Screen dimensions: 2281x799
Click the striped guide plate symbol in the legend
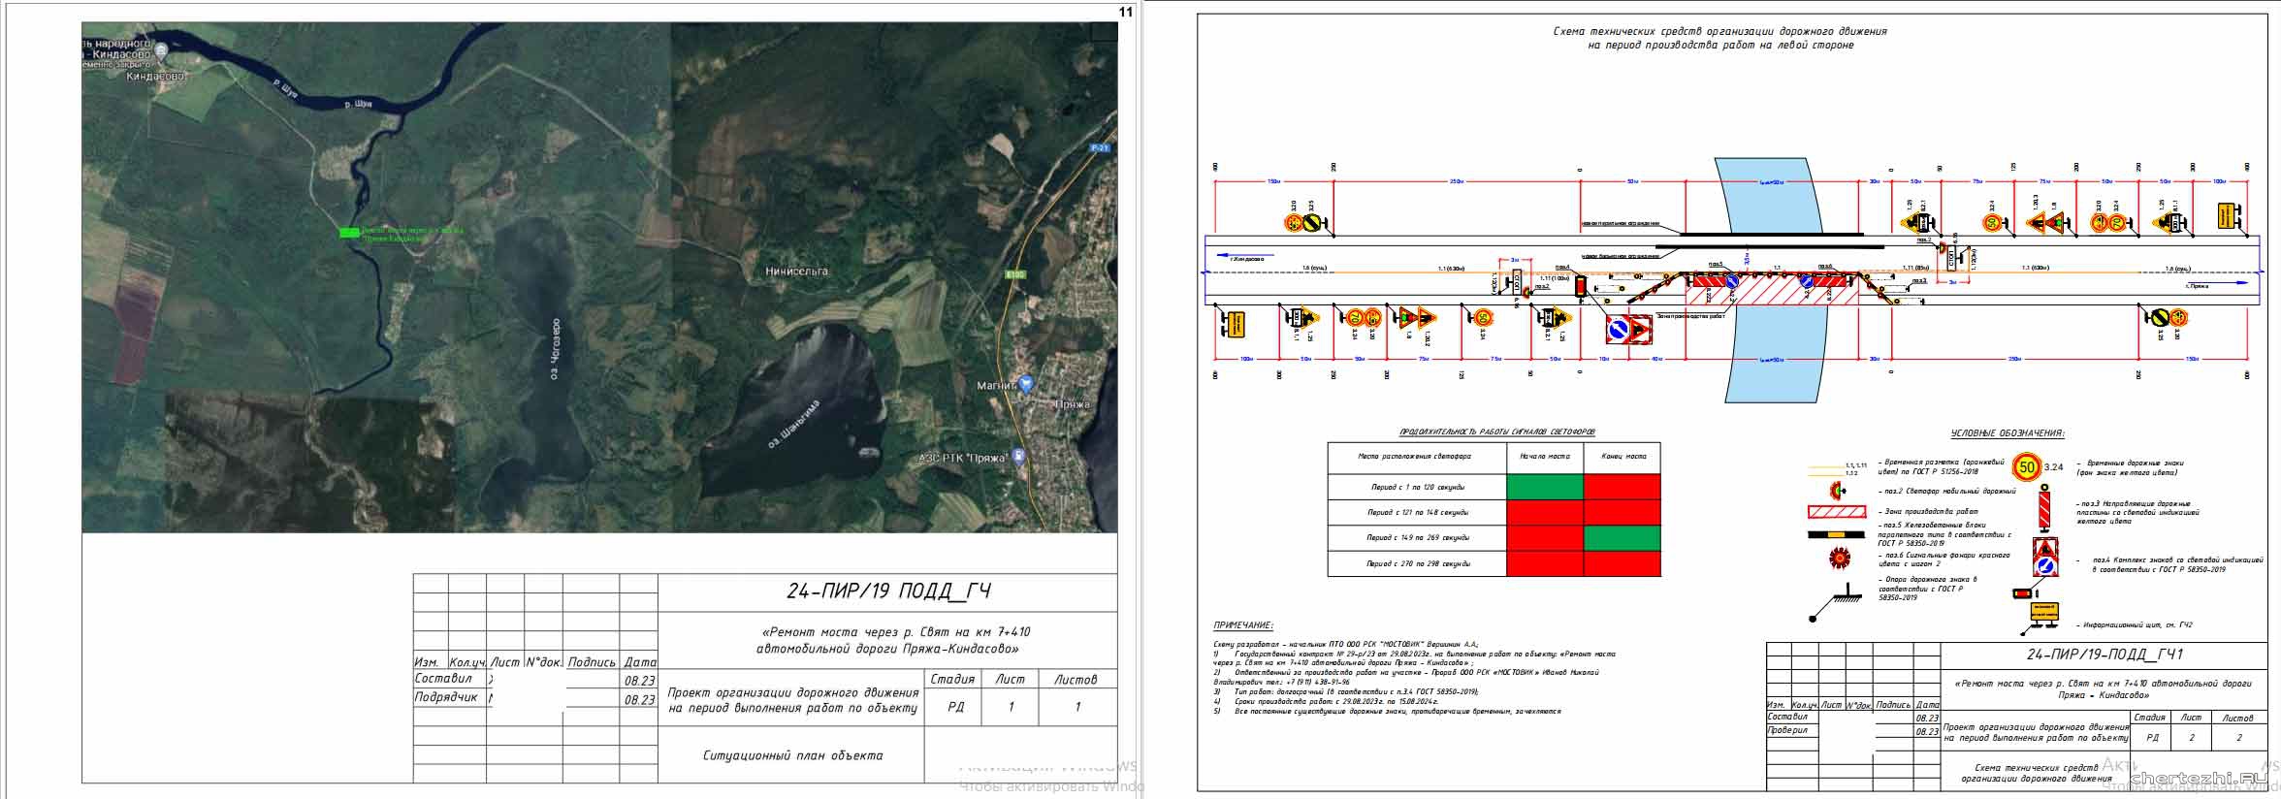coord(2042,508)
